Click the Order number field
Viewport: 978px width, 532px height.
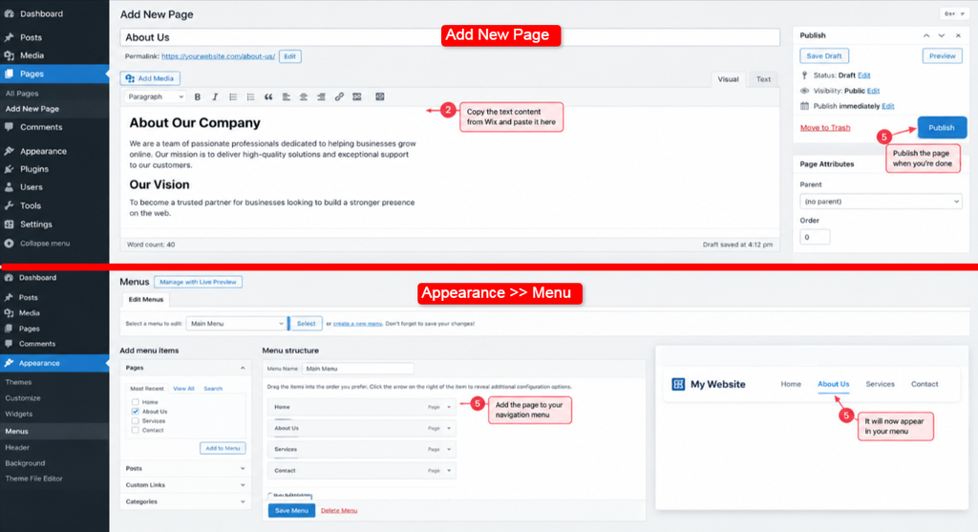[x=815, y=237]
